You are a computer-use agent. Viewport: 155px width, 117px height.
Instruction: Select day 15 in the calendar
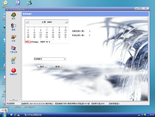[53, 33]
